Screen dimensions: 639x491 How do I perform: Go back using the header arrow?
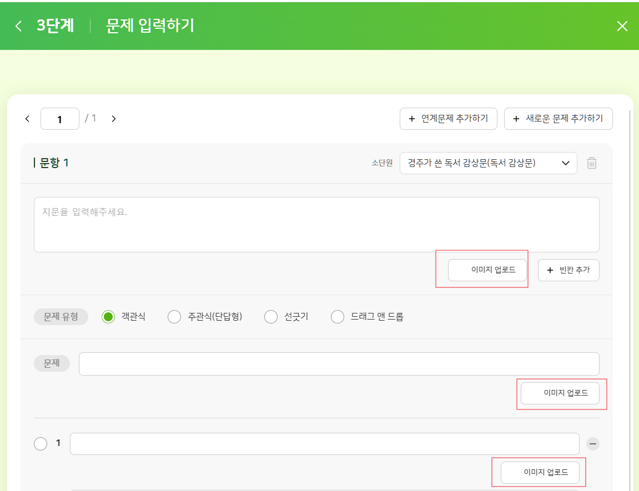[18, 26]
